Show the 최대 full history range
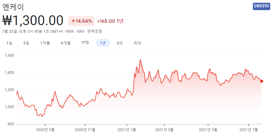Image resolution: width=273 pixels, height=136 pixels. coord(137,43)
